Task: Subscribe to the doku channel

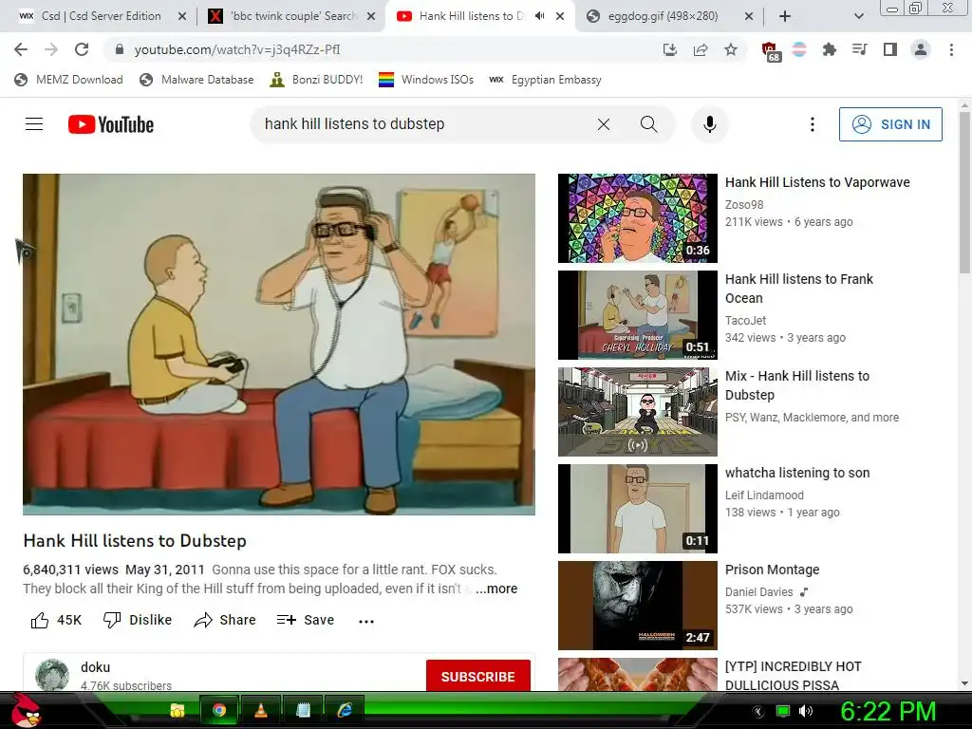Action: pos(478,676)
